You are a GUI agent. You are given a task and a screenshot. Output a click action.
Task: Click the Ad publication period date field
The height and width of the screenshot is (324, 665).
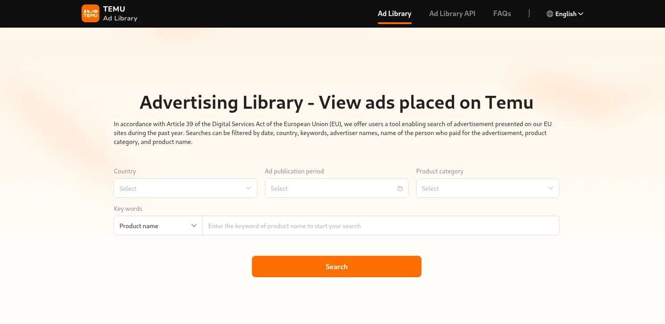(337, 188)
